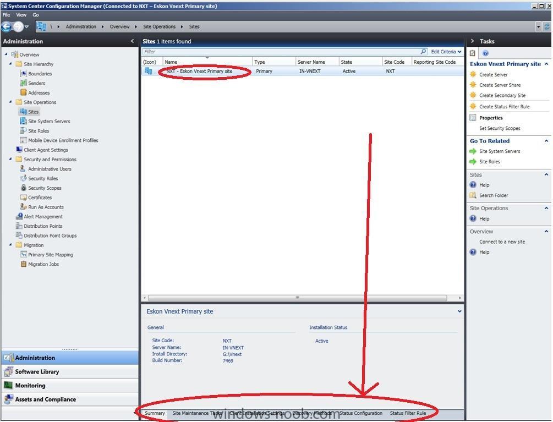The height and width of the screenshot is (422, 553).
Task: Collapse the Site Operations tasks section
Action: 546,208
